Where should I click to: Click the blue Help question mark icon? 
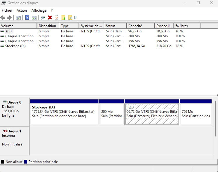point(27,18)
